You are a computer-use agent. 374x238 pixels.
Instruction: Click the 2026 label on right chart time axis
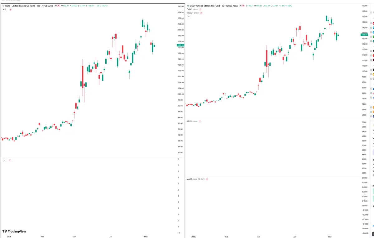coord(193,237)
